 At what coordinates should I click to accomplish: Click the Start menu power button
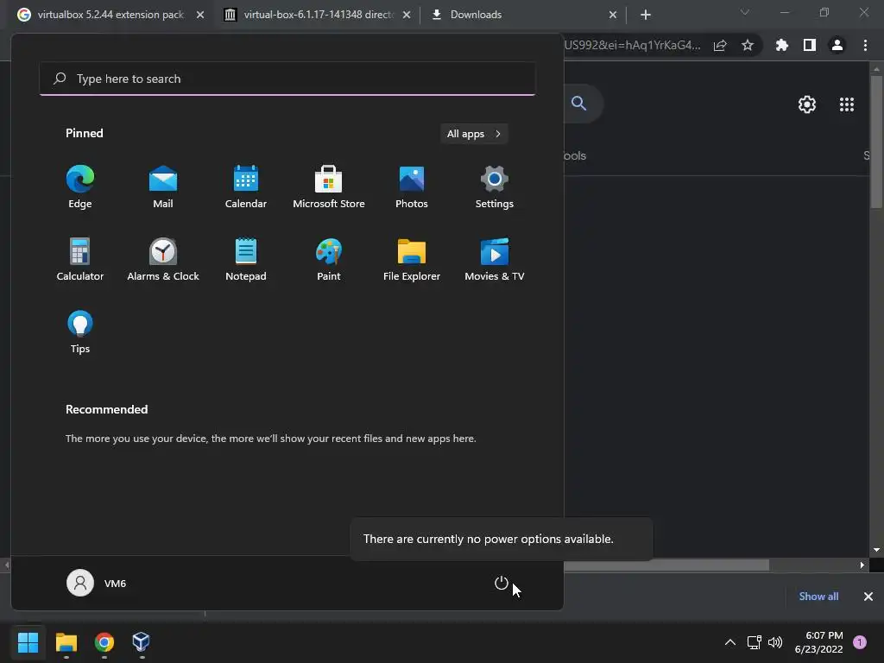click(502, 583)
